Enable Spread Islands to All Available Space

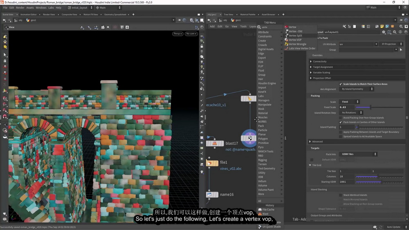pos(340,136)
